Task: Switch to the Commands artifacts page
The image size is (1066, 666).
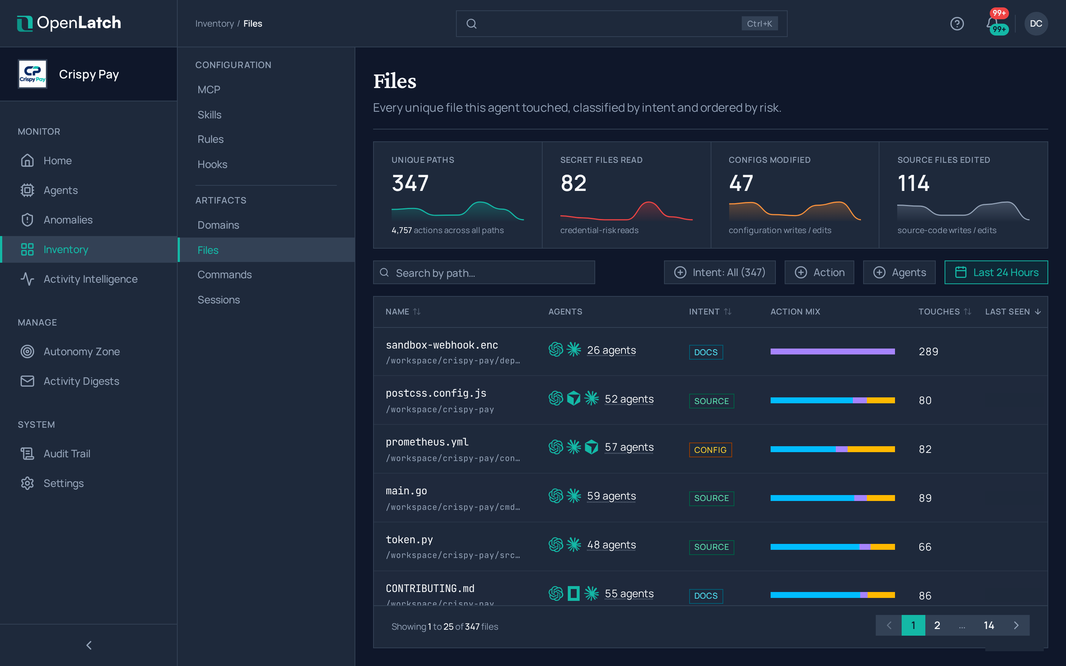Action: pyautogui.click(x=266, y=275)
